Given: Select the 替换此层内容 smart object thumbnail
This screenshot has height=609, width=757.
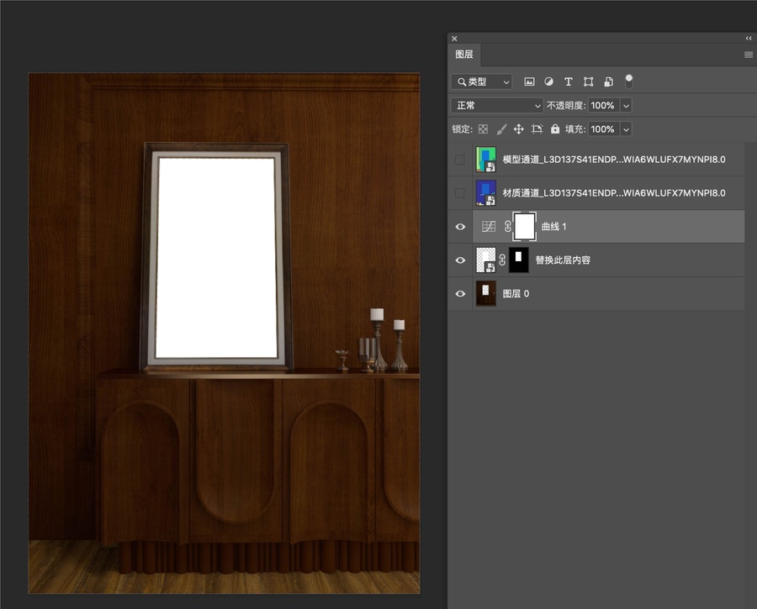Looking at the screenshot, I should [x=485, y=260].
